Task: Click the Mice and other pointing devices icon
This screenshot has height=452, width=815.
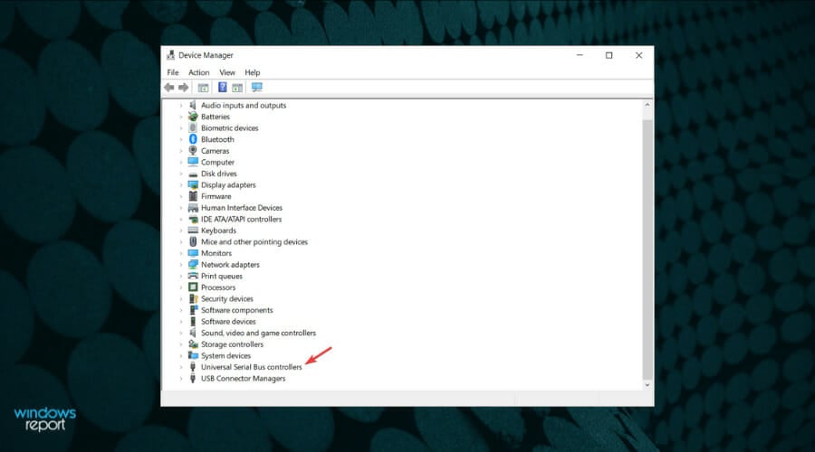Action: 193,242
